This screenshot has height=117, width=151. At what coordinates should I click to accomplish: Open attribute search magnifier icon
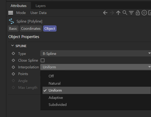point(125,13)
